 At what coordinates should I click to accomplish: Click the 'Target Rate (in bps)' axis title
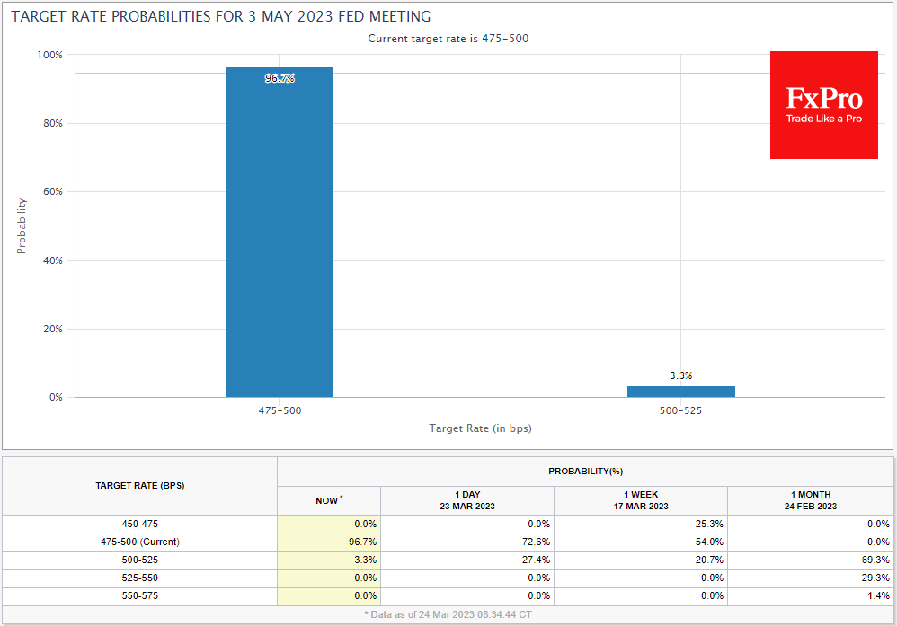coord(480,428)
